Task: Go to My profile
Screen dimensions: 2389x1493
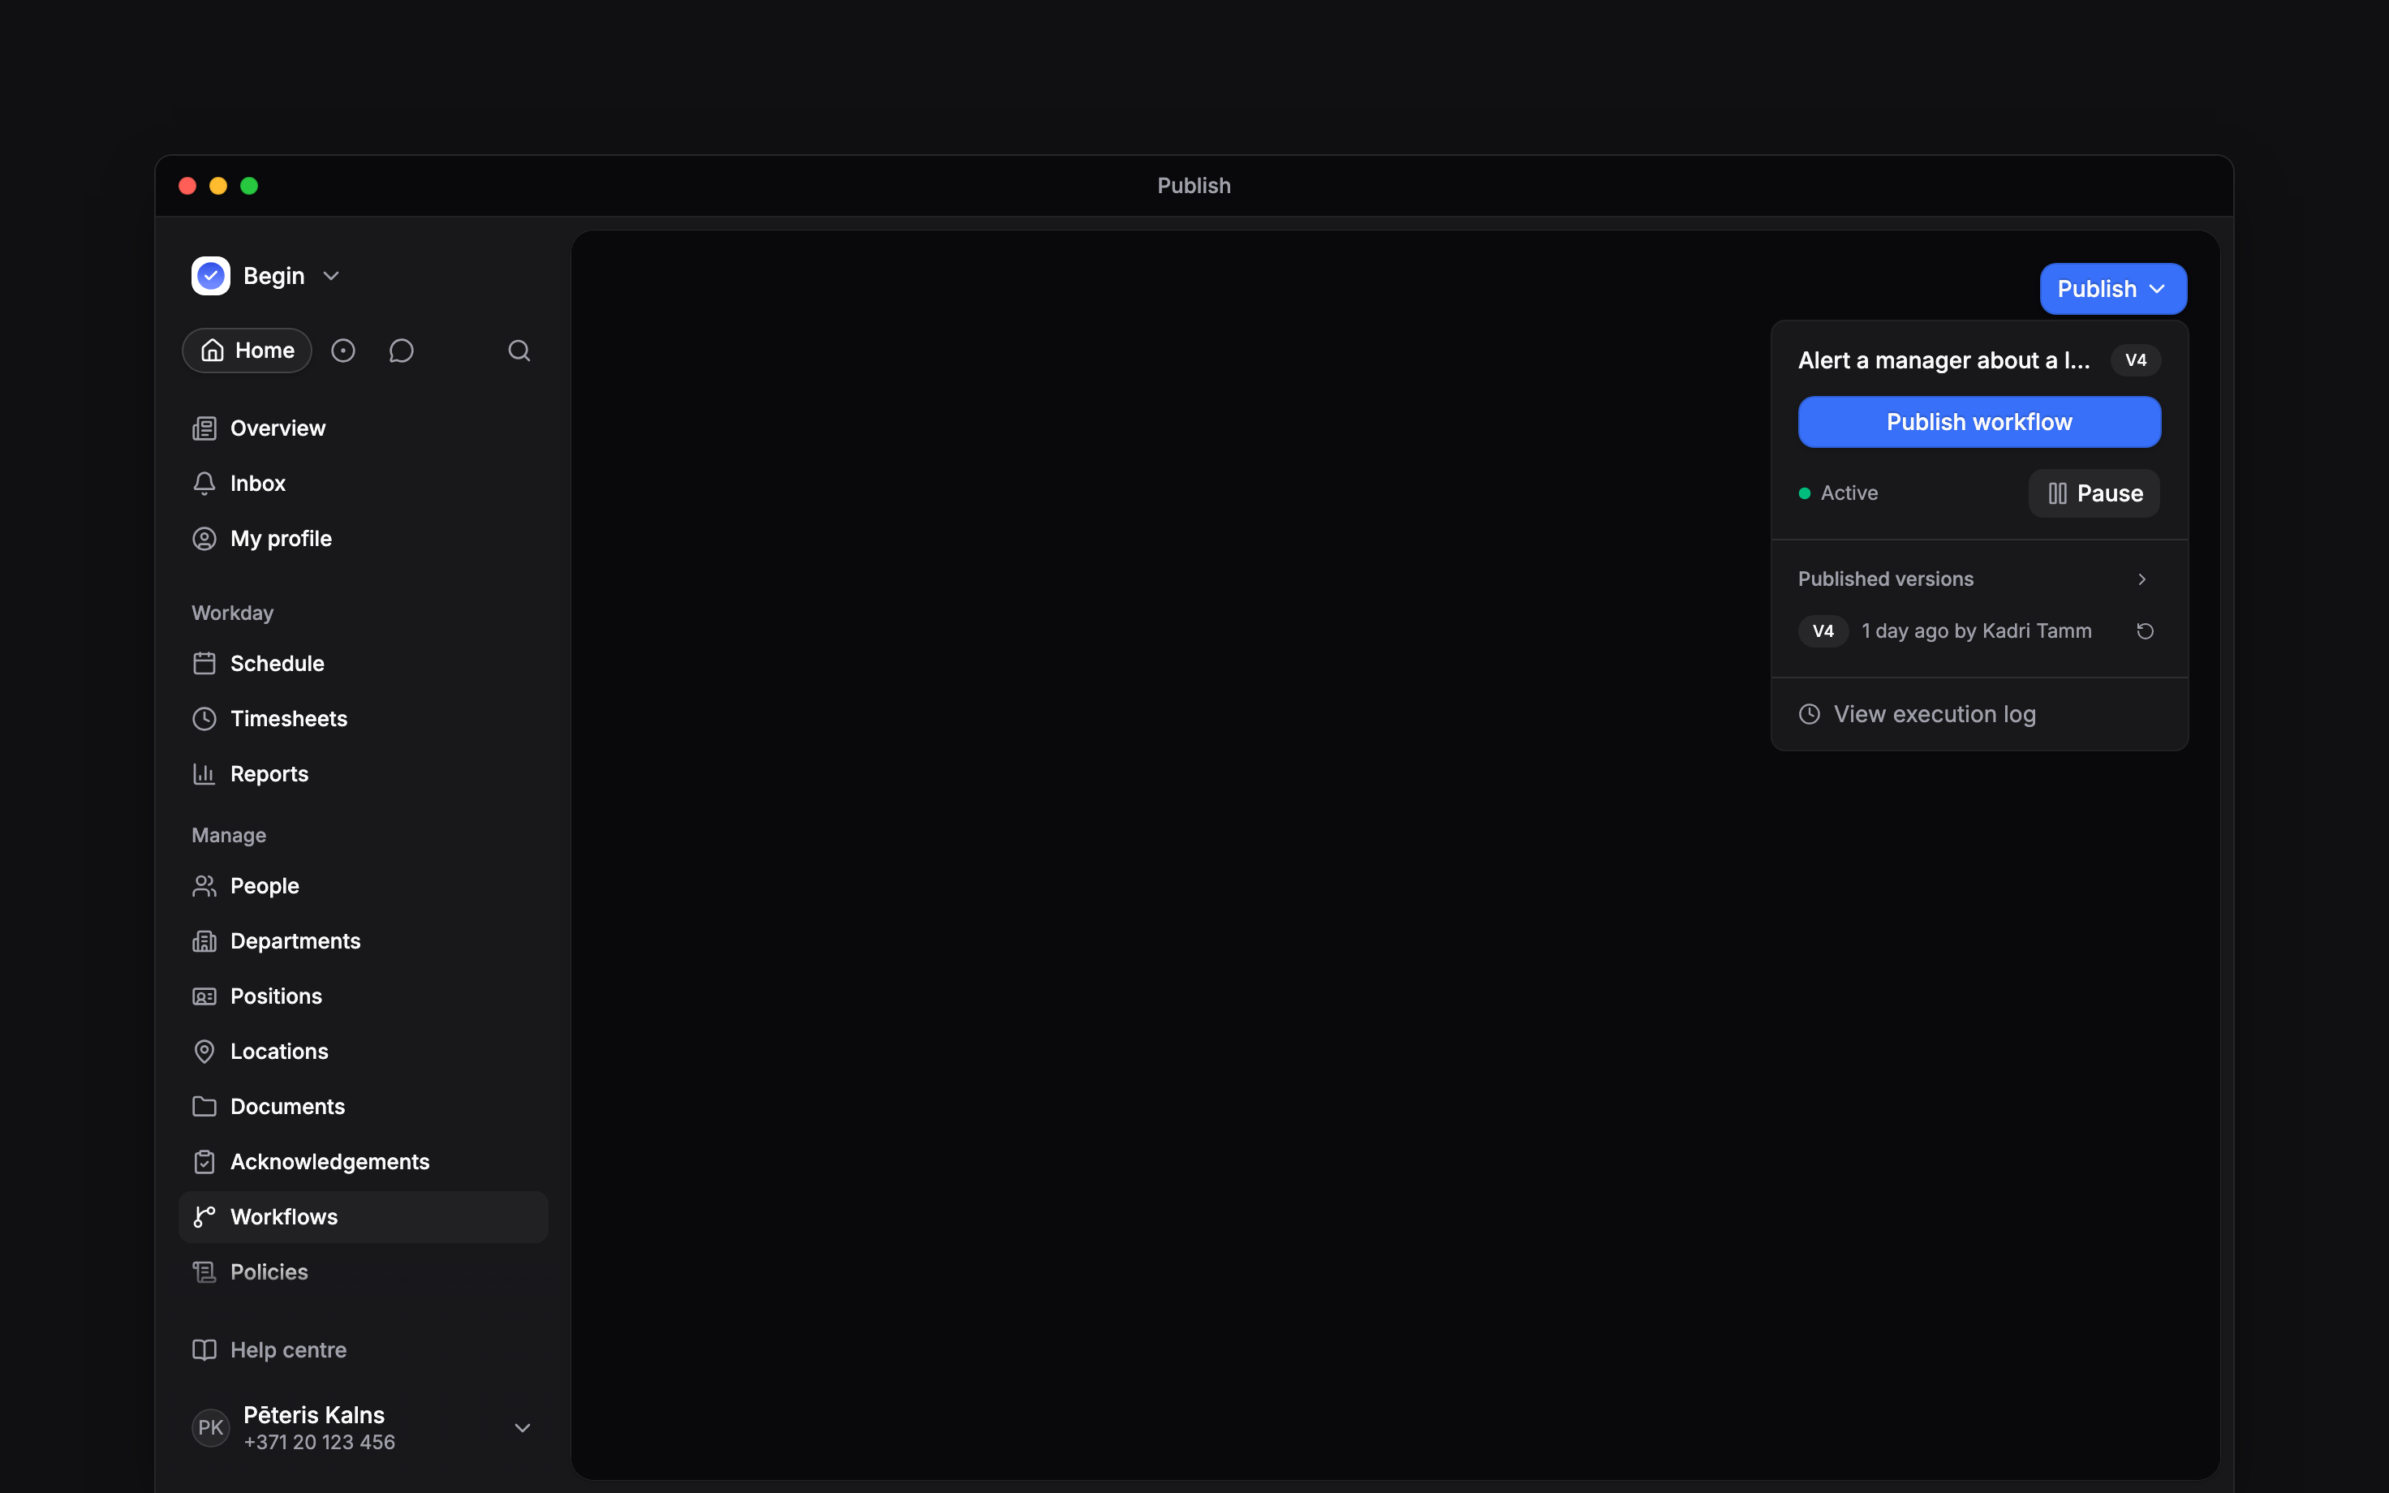Action: click(x=362, y=539)
